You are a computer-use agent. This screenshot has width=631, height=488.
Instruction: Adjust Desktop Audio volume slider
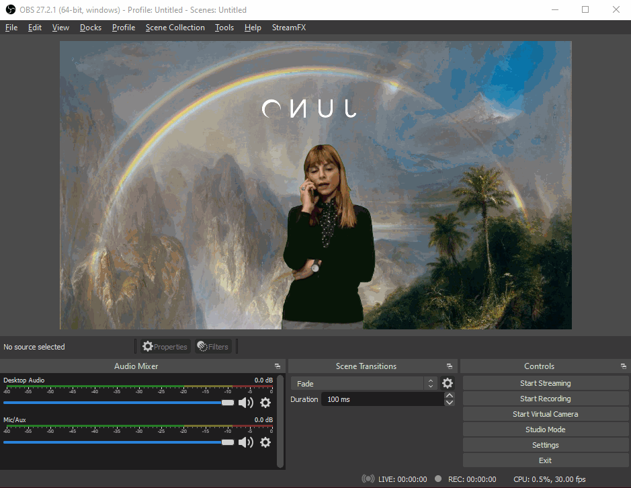coord(119,403)
